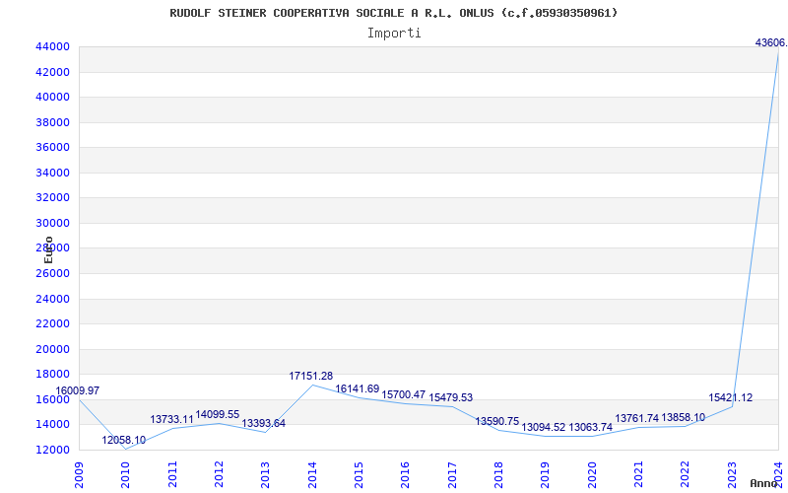
Task: Click the x-axis year 2015
Action: (x=359, y=475)
